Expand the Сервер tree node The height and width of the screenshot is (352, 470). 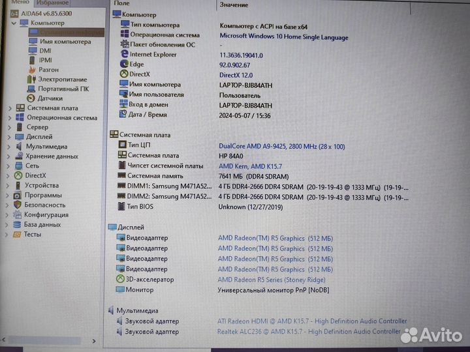(x=9, y=128)
